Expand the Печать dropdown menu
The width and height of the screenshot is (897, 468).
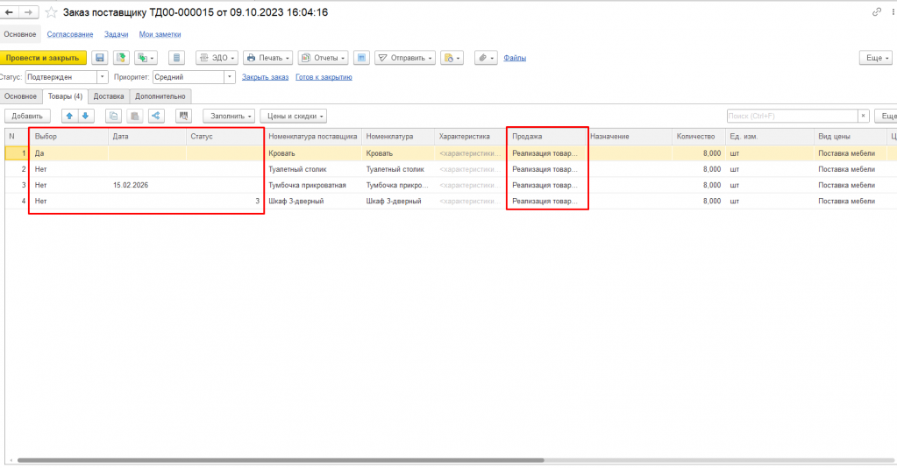coord(268,58)
